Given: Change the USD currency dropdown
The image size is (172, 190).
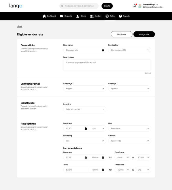Looking at the screenshot, I should coord(97,129).
